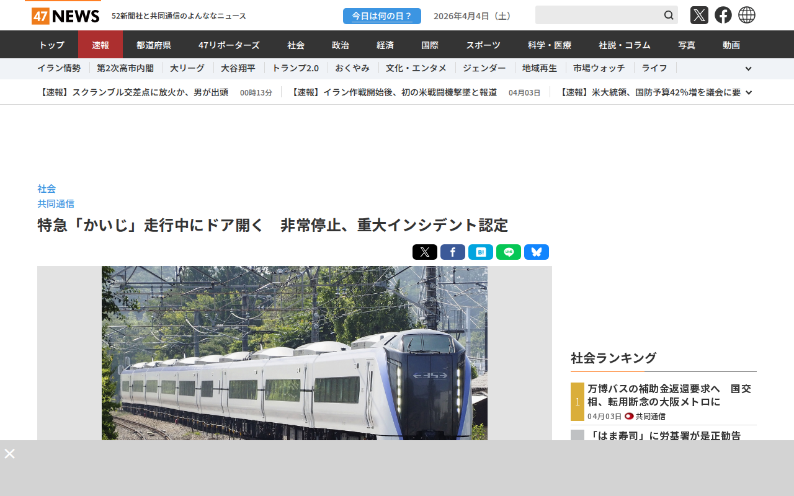Open the スポーツ menu item
794x496 pixels.
[483, 45]
